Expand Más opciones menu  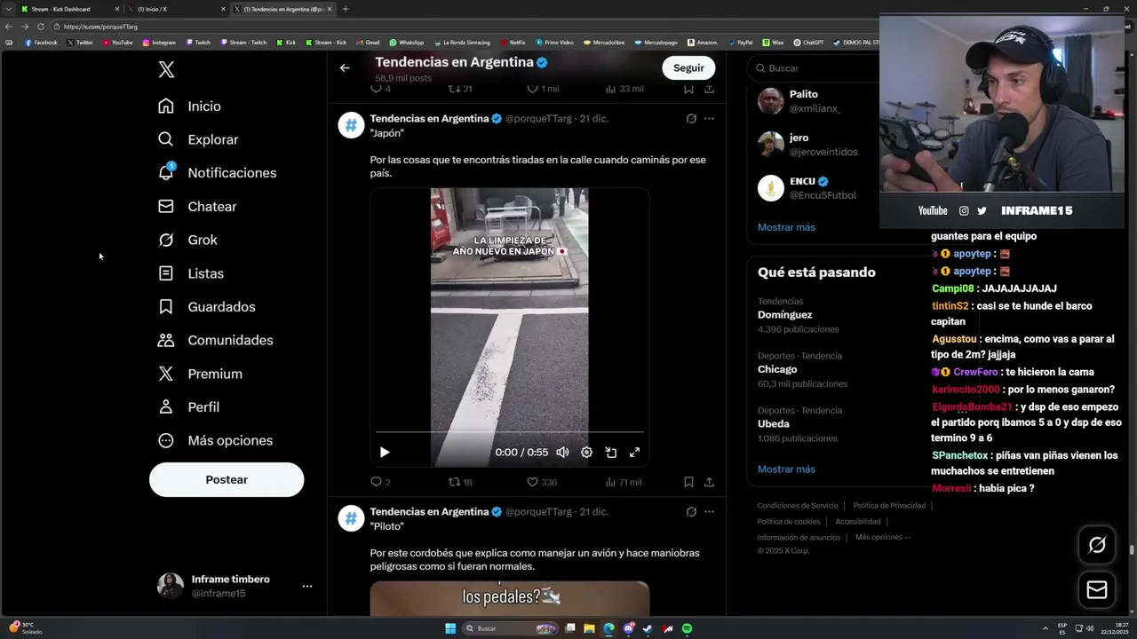(215, 440)
